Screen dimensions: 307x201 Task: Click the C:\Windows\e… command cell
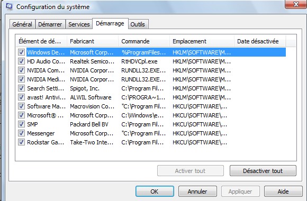click(x=142, y=115)
